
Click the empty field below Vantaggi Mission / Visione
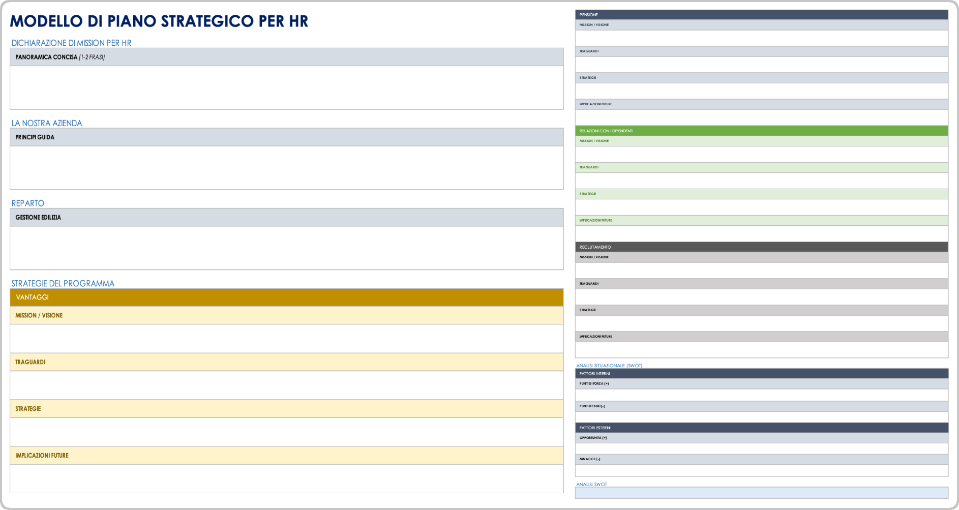click(286, 338)
